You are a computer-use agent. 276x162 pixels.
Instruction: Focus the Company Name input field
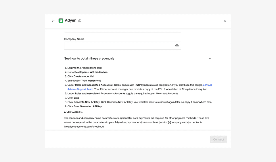click(x=122, y=46)
